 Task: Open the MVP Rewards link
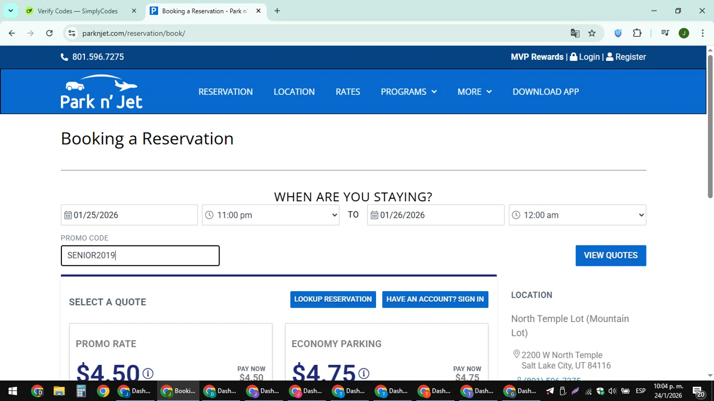(537, 57)
